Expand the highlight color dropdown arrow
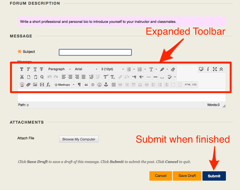Viewport: 240px width, 190px height. tap(167, 69)
